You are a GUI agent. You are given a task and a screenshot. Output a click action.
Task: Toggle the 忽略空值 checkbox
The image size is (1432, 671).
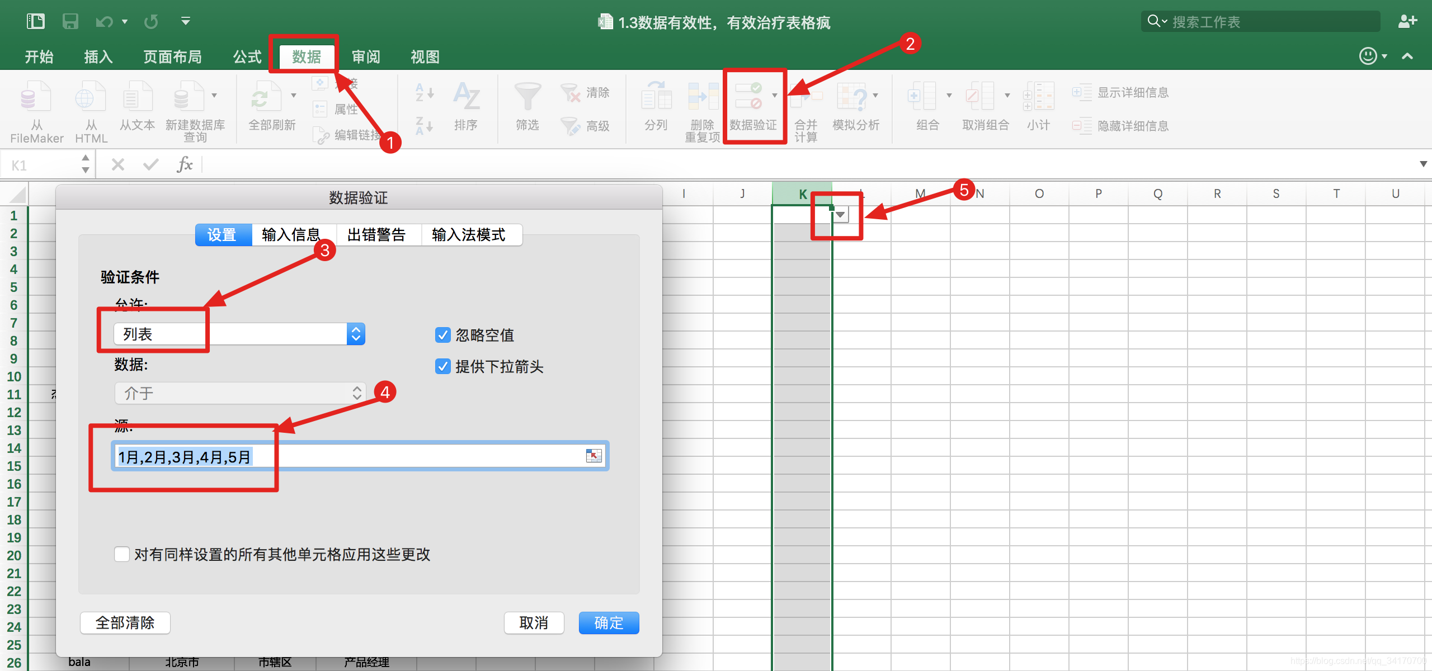pyautogui.click(x=442, y=335)
